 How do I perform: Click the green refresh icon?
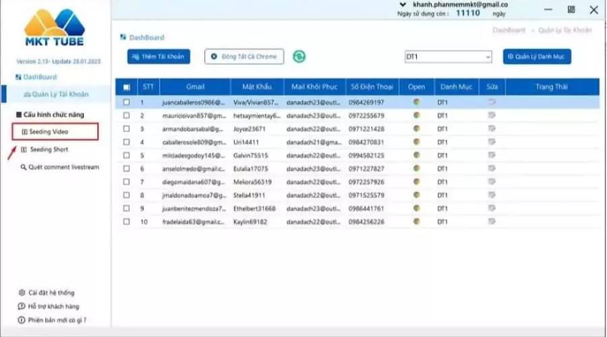point(299,57)
